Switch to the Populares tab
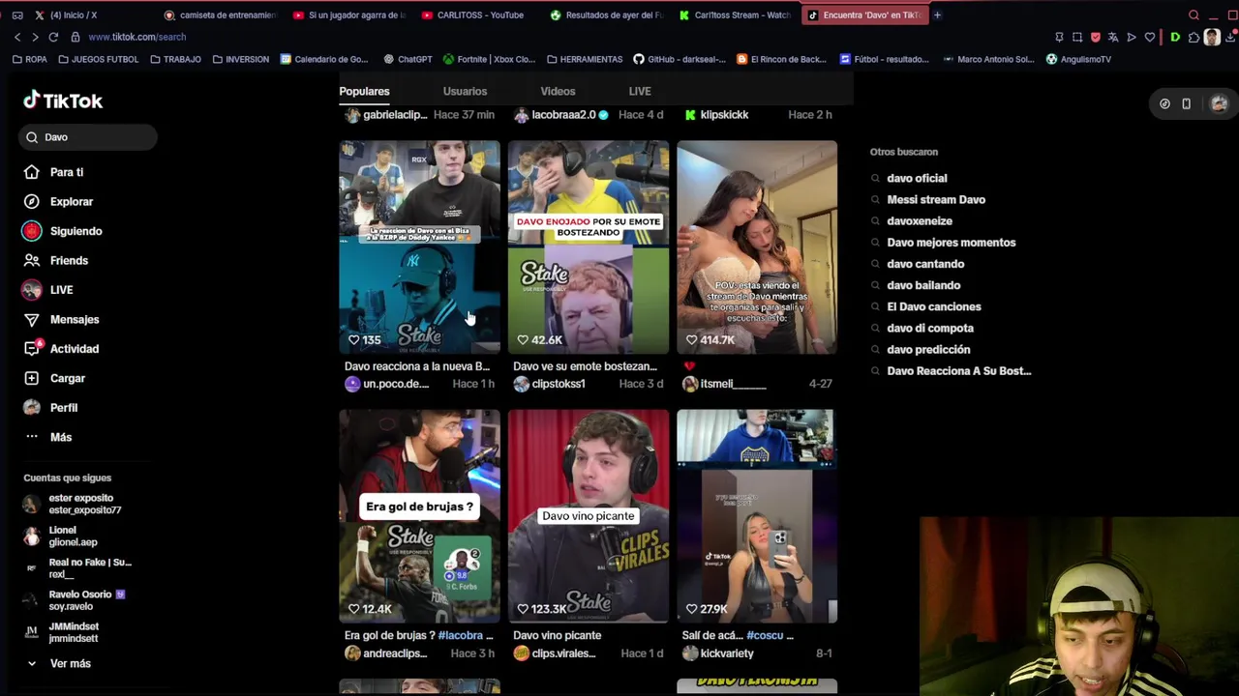Viewport: 1239px width, 696px height. (x=364, y=91)
